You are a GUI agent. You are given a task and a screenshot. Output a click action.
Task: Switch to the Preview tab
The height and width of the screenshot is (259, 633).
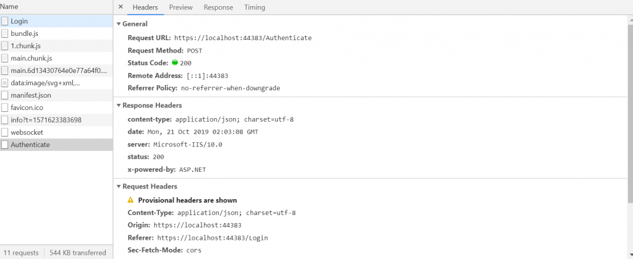181,7
